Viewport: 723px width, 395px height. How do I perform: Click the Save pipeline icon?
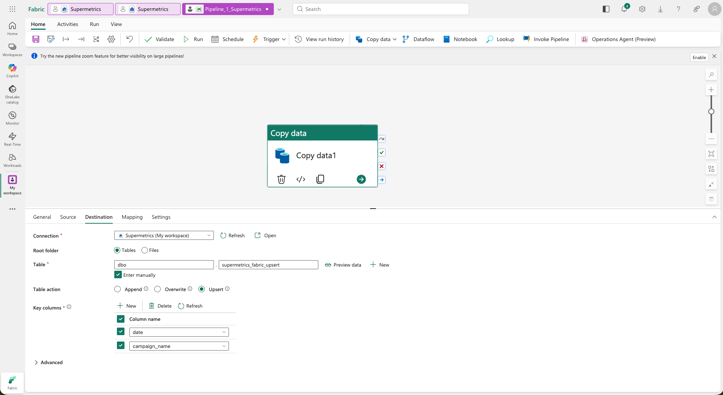point(36,39)
